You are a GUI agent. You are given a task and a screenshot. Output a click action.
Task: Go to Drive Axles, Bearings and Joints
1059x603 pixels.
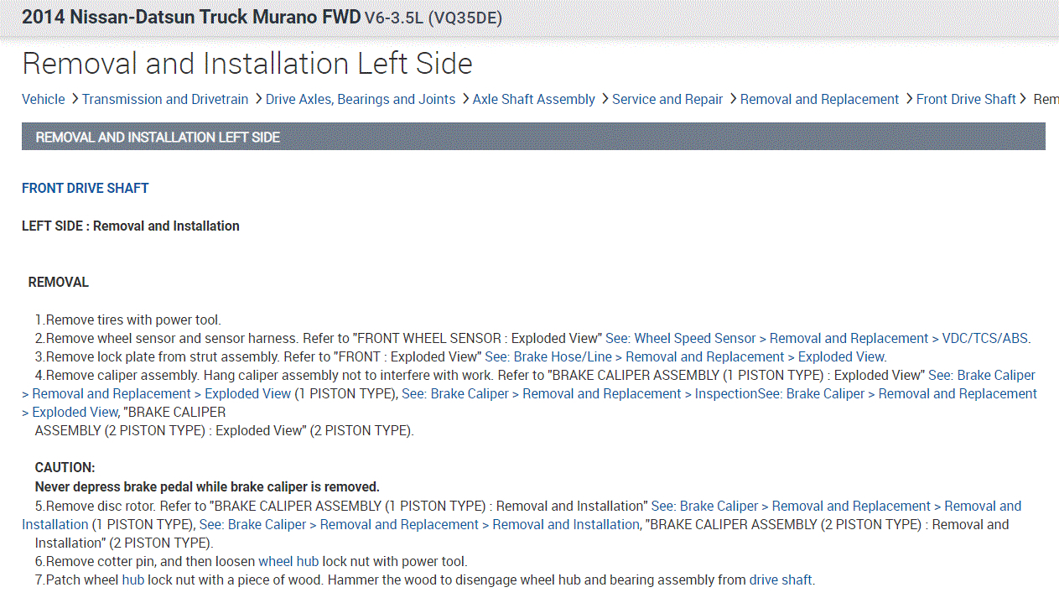361,99
